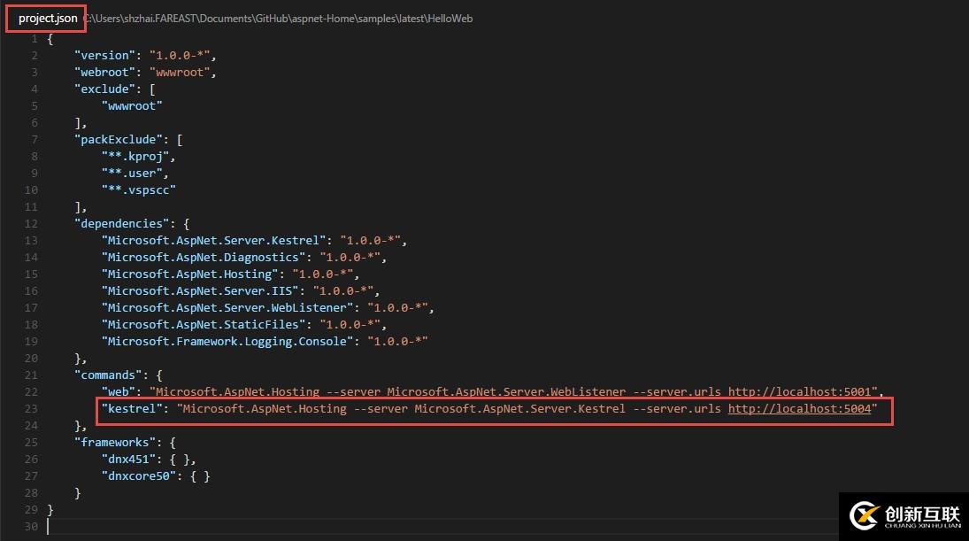
Task: Click the "wwwroot" entry on line 5
Action: (x=132, y=105)
